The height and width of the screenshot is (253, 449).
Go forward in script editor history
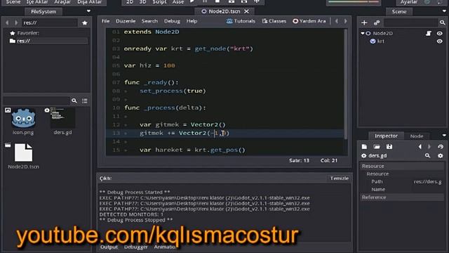click(x=346, y=21)
